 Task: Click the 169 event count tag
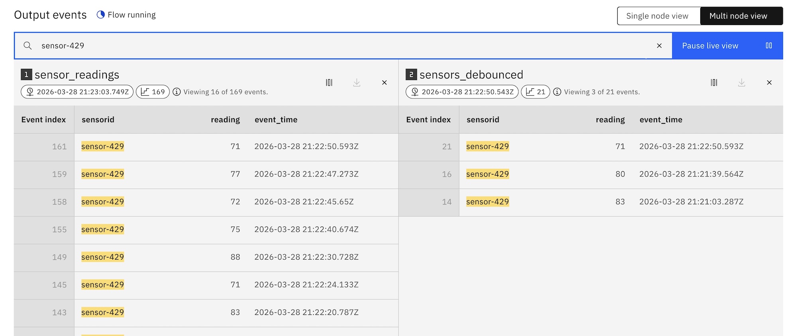153,92
